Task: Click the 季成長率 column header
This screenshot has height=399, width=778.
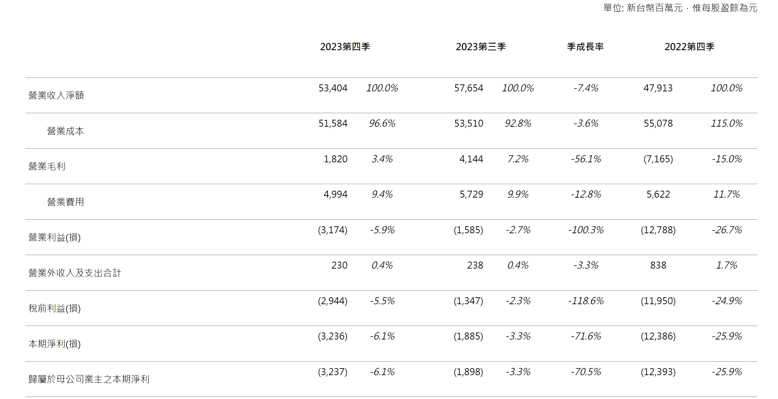Action: point(585,47)
